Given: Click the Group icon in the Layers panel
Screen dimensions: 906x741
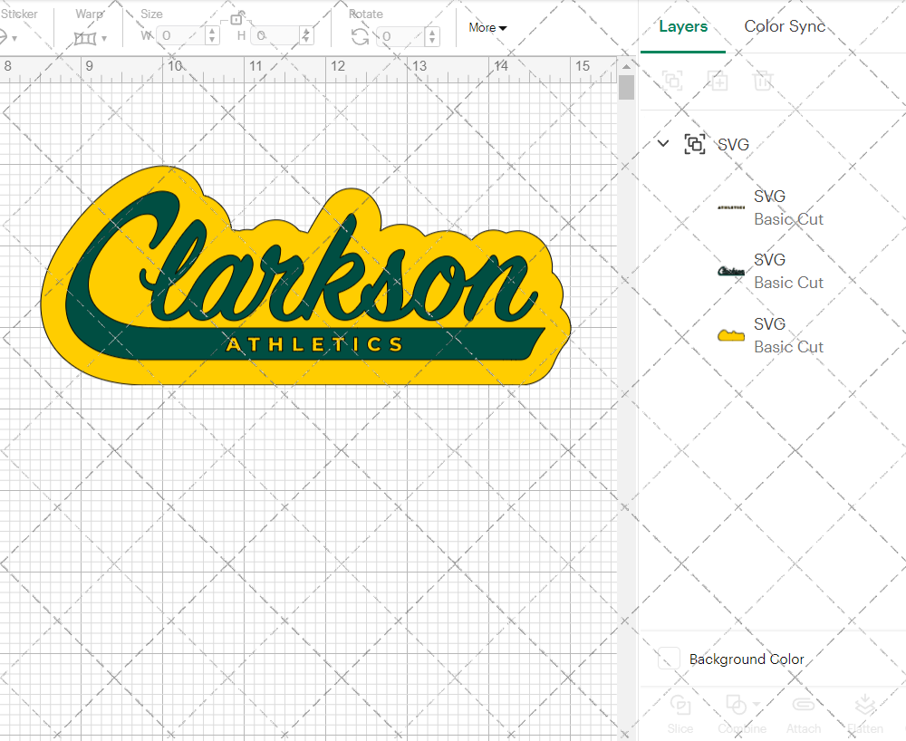Looking at the screenshot, I should click(x=672, y=81).
